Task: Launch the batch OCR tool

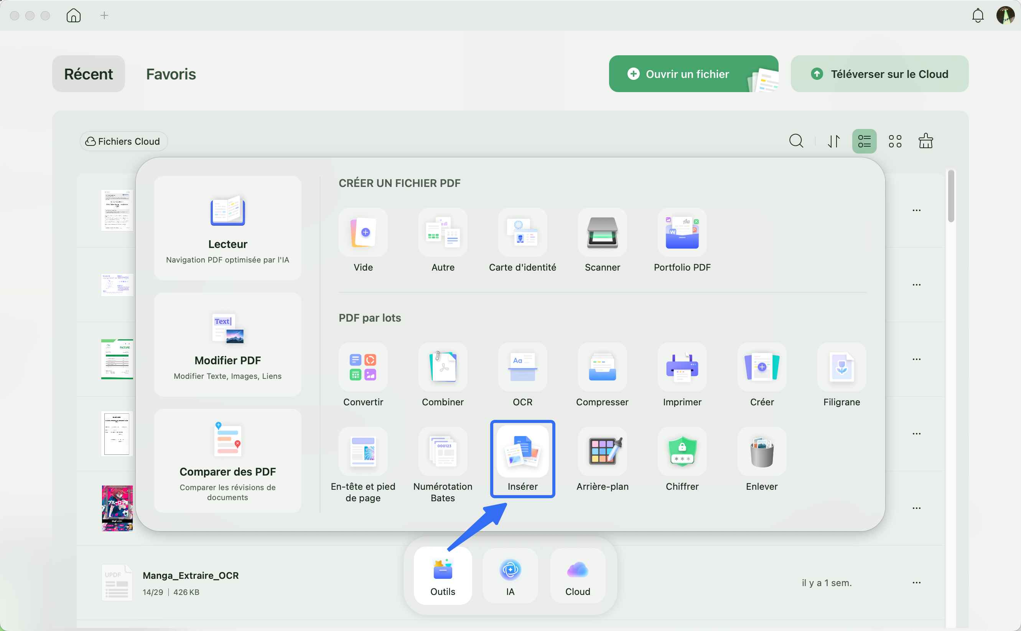Action: coord(522,367)
